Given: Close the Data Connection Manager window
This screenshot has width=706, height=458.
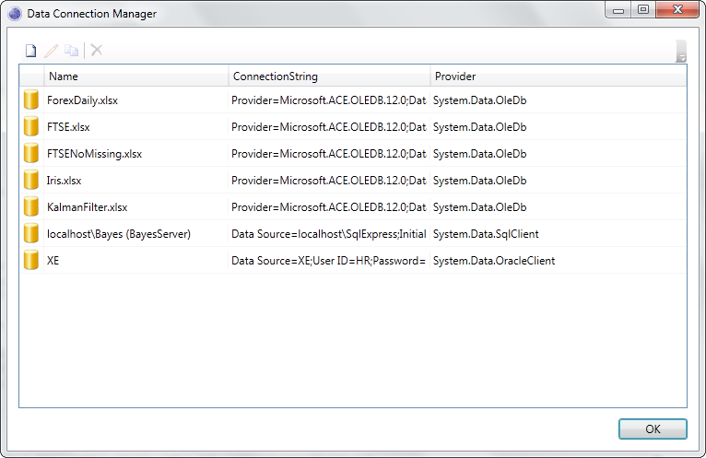Looking at the screenshot, I should (677, 9).
